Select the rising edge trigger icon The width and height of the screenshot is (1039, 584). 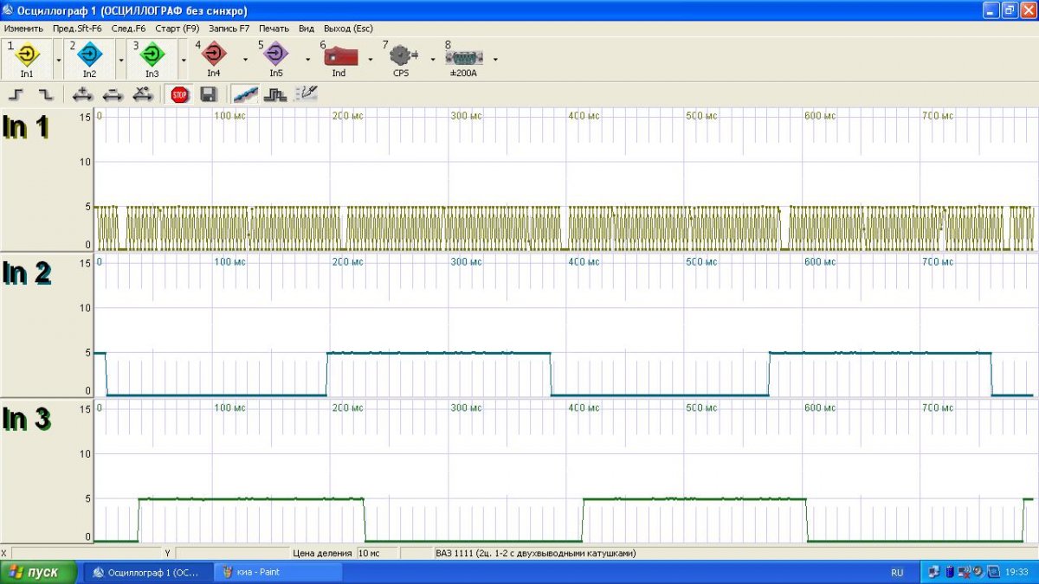click(x=16, y=94)
